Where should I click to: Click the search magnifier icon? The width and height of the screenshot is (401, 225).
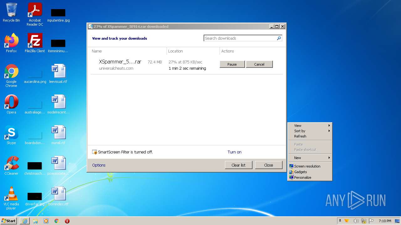click(279, 38)
